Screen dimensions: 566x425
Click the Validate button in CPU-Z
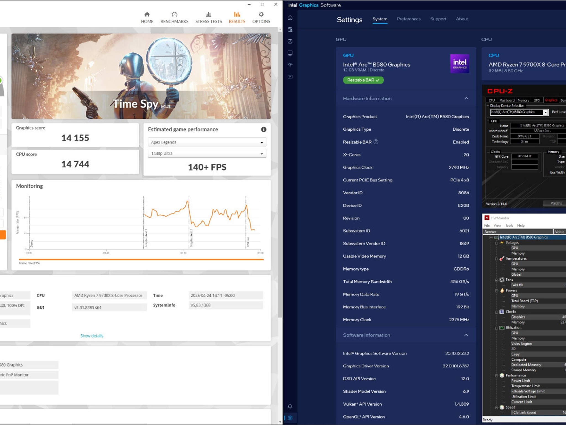556,203
